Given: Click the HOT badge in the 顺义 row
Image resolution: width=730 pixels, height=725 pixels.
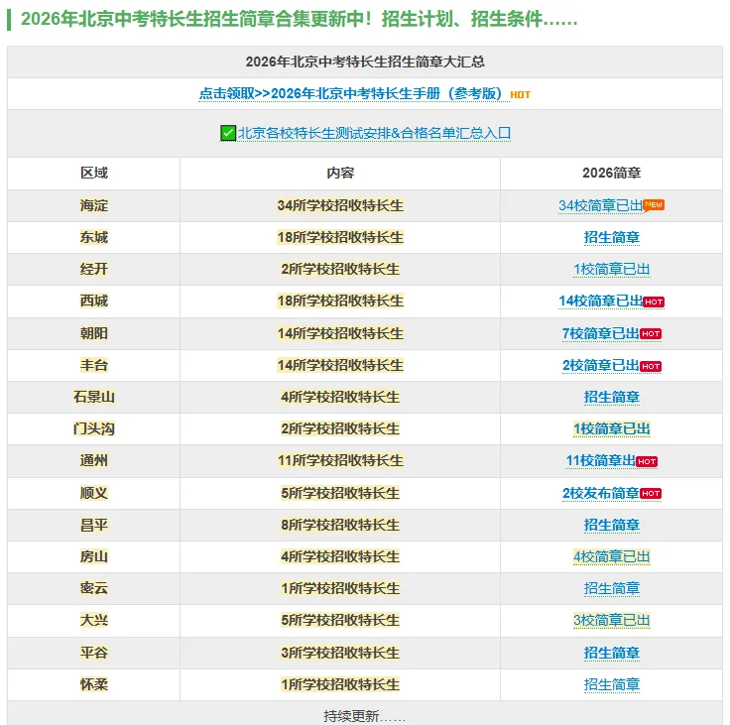Looking at the screenshot, I should click(651, 494).
